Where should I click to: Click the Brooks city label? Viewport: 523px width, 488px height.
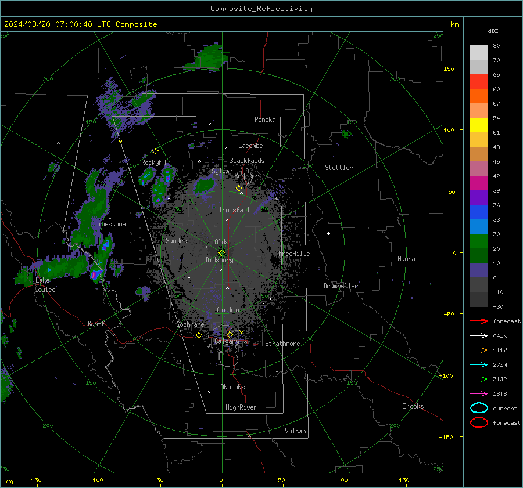point(413,406)
